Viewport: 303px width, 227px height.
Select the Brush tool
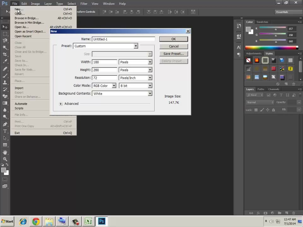(x=5, y=76)
